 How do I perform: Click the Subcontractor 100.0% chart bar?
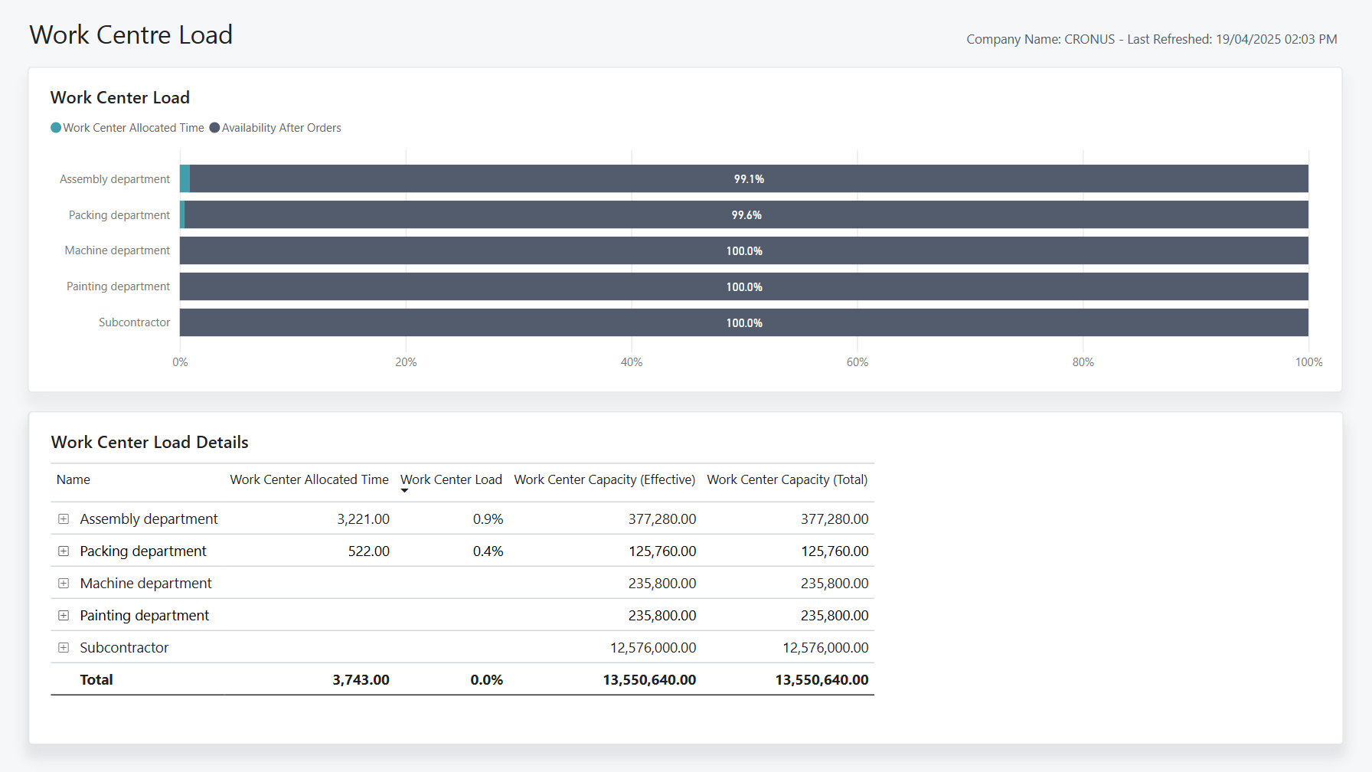pyautogui.click(x=746, y=322)
